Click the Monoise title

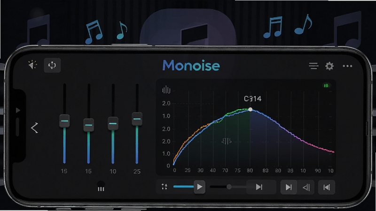pos(191,66)
